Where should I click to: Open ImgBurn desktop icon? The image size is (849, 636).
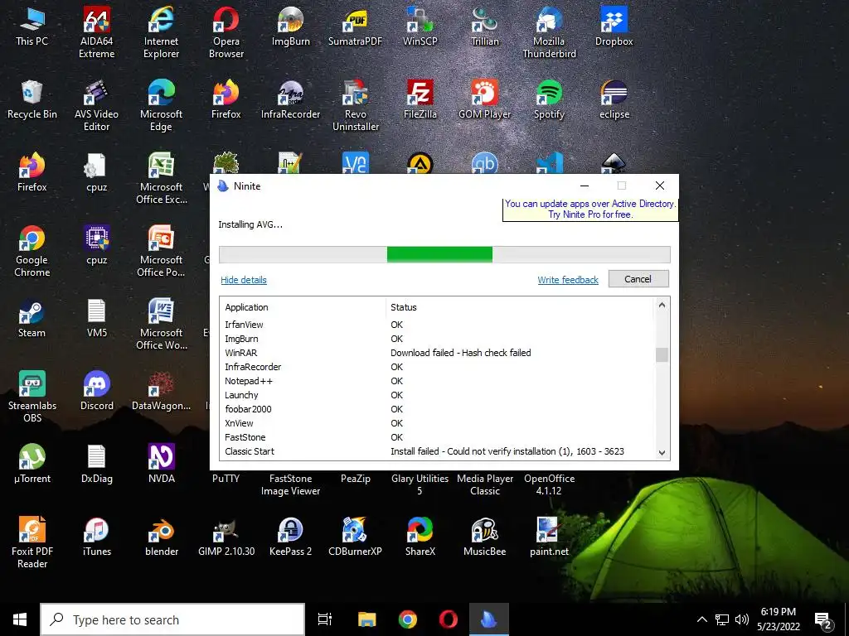point(290,26)
